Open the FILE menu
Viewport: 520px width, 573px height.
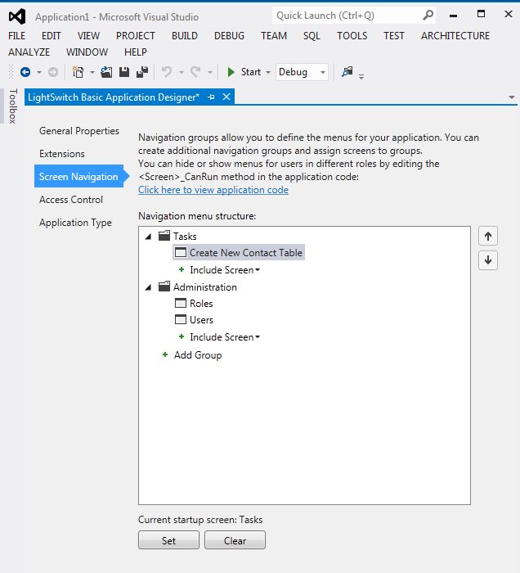coord(17,36)
